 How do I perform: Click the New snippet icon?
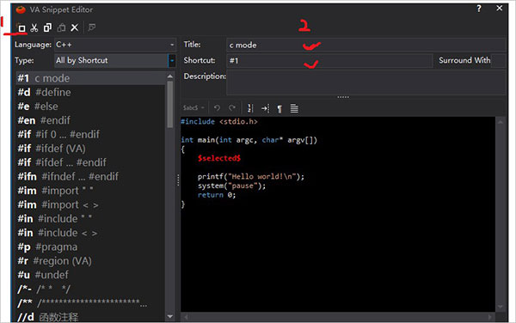pyautogui.click(x=21, y=28)
